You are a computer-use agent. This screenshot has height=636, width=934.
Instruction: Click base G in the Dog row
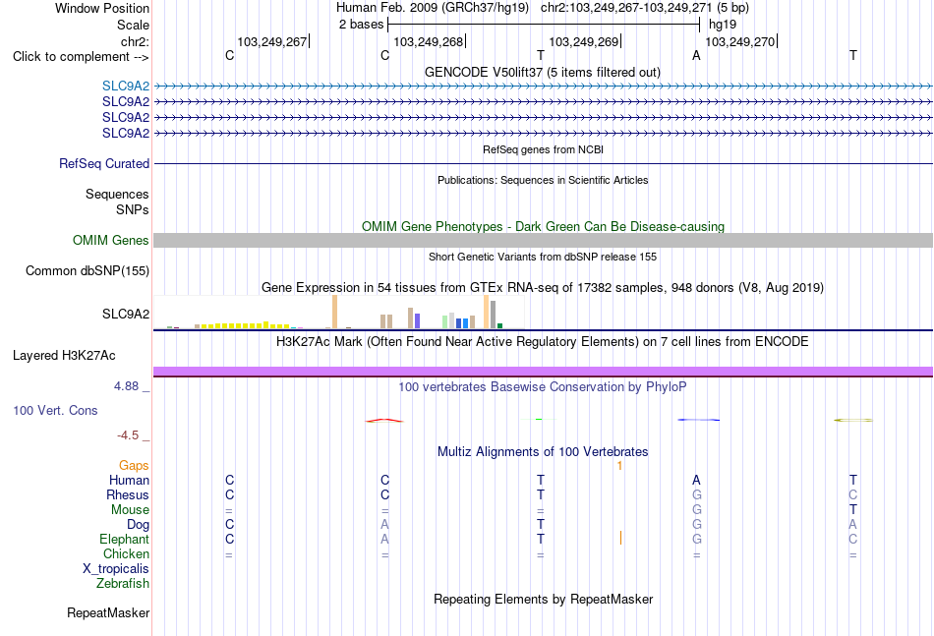(x=697, y=525)
